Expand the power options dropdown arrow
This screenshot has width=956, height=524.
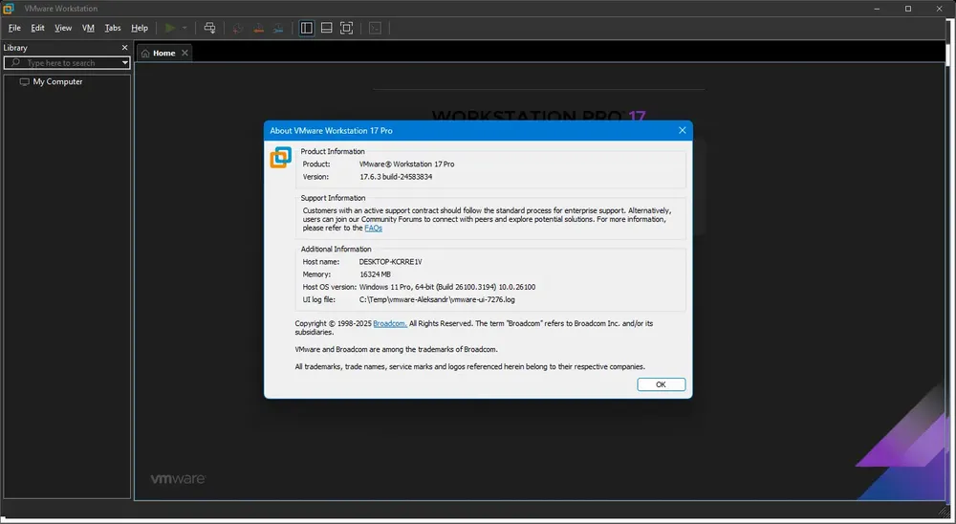[x=185, y=28]
